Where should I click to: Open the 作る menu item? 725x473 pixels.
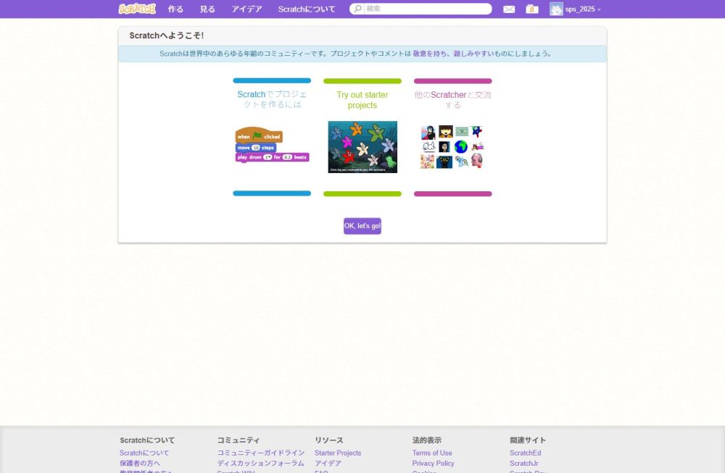(175, 9)
